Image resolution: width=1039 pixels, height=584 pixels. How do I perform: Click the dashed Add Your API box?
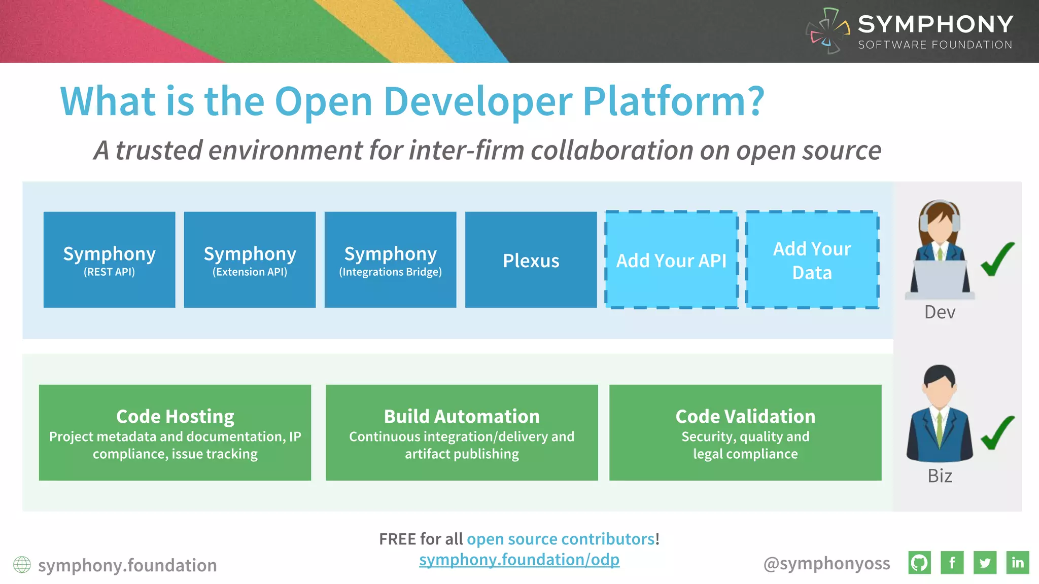point(671,260)
